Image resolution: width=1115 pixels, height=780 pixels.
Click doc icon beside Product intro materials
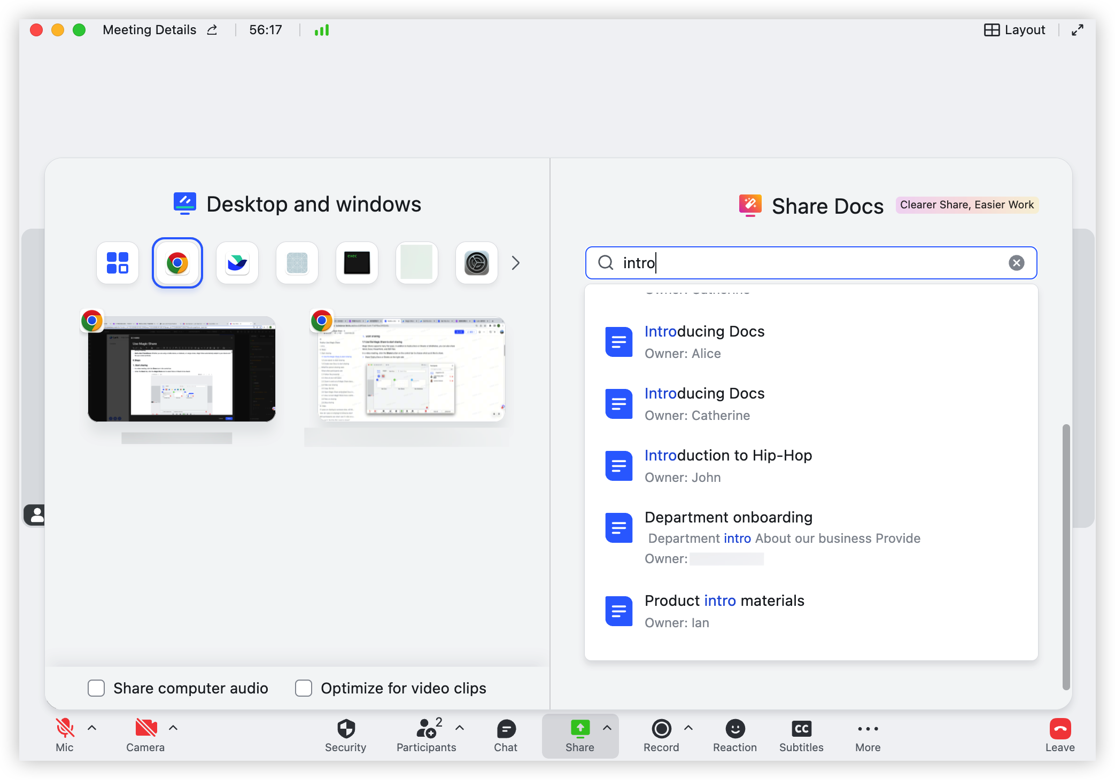click(619, 611)
